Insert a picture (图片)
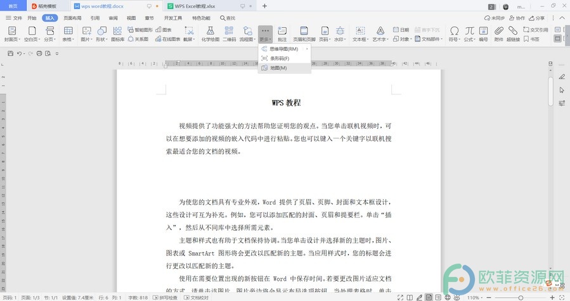The height and width of the screenshot is (301, 570). [86, 34]
